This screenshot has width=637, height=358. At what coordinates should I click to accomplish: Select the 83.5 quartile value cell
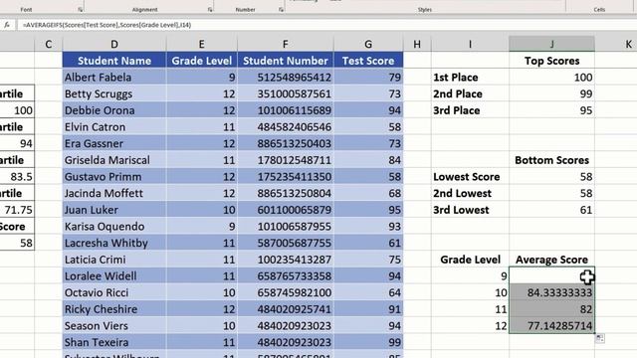(17, 177)
